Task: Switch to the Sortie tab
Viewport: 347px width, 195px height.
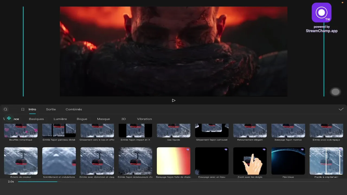Action: tap(51, 109)
